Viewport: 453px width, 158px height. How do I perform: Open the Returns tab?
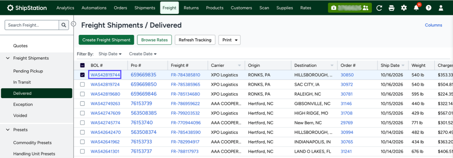[x=191, y=8]
